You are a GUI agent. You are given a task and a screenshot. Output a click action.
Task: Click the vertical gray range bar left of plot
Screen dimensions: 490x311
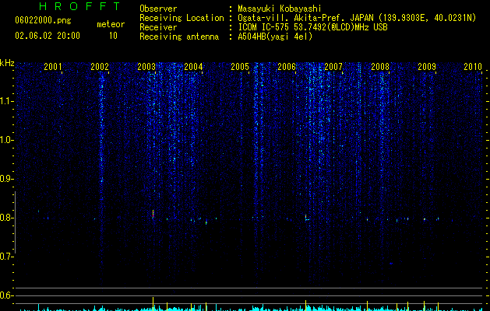[15, 222]
